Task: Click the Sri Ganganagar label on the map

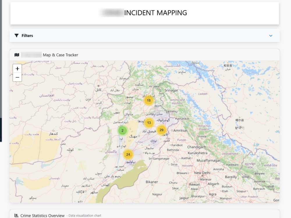Action: coord(159,158)
